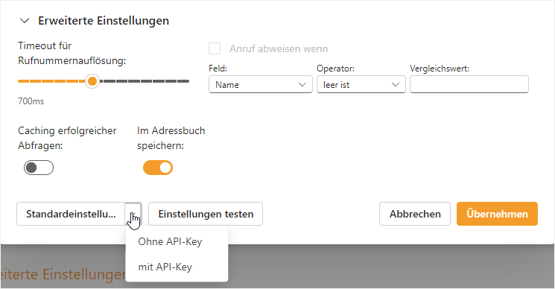Apply changes with the Übernehmen button
This screenshot has width=555, height=289.
[497, 214]
